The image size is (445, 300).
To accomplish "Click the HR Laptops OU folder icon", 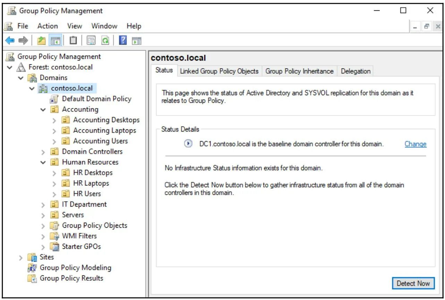I will pyautogui.click(x=66, y=183).
